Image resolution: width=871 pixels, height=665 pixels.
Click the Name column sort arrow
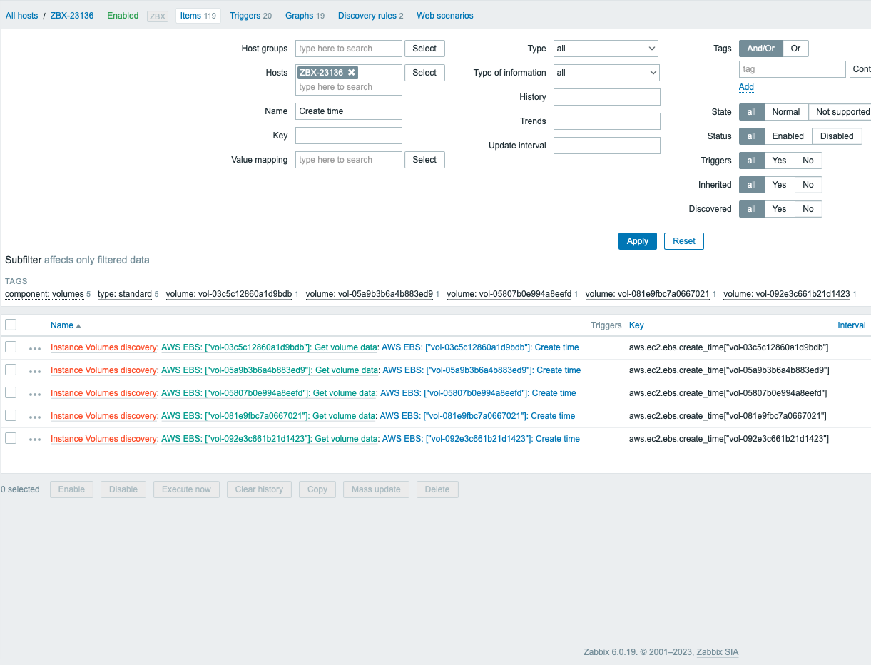pos(78,325)
